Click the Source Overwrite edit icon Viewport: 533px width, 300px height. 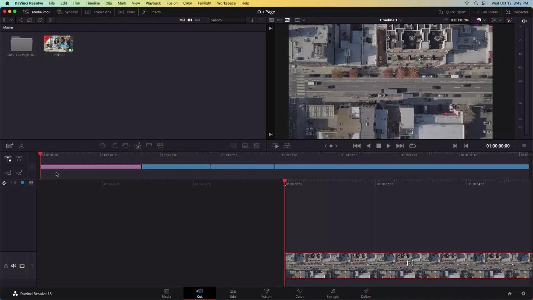[x=160, y=145]
